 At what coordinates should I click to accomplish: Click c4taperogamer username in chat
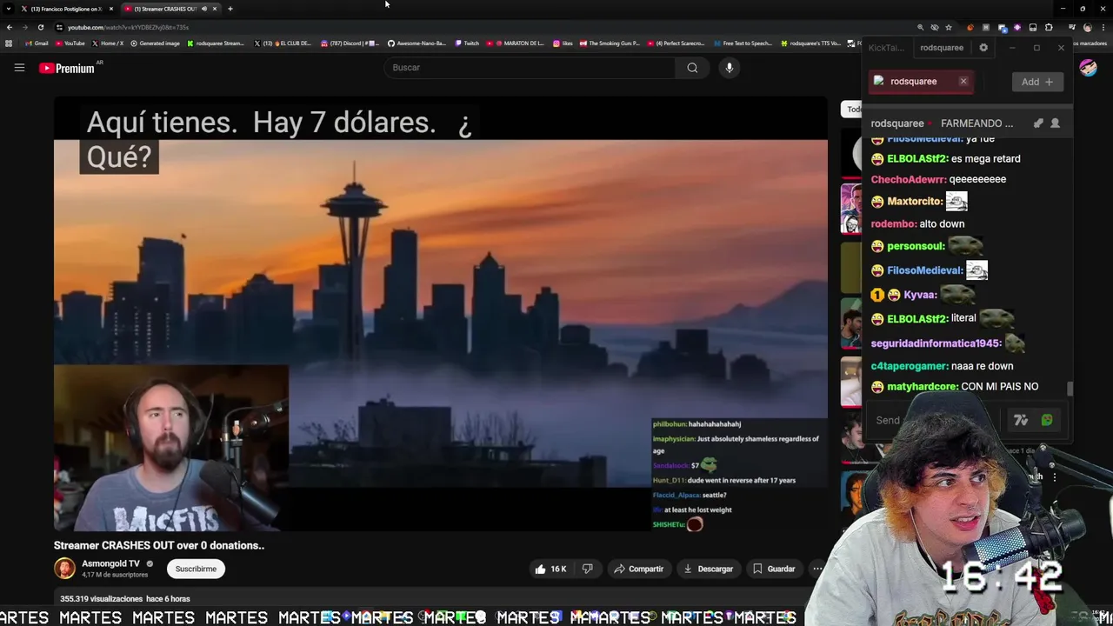tap(910, 366)
